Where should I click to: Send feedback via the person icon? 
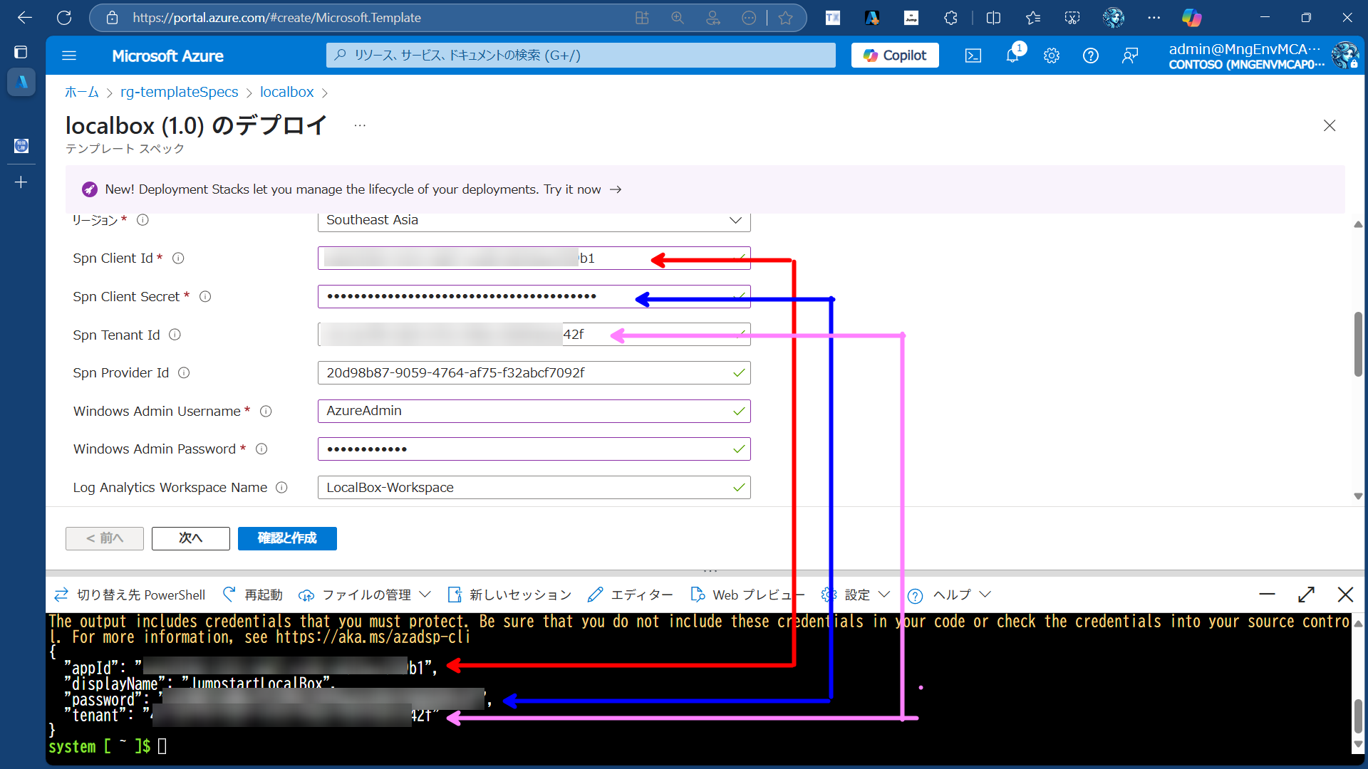point(1130,55)
